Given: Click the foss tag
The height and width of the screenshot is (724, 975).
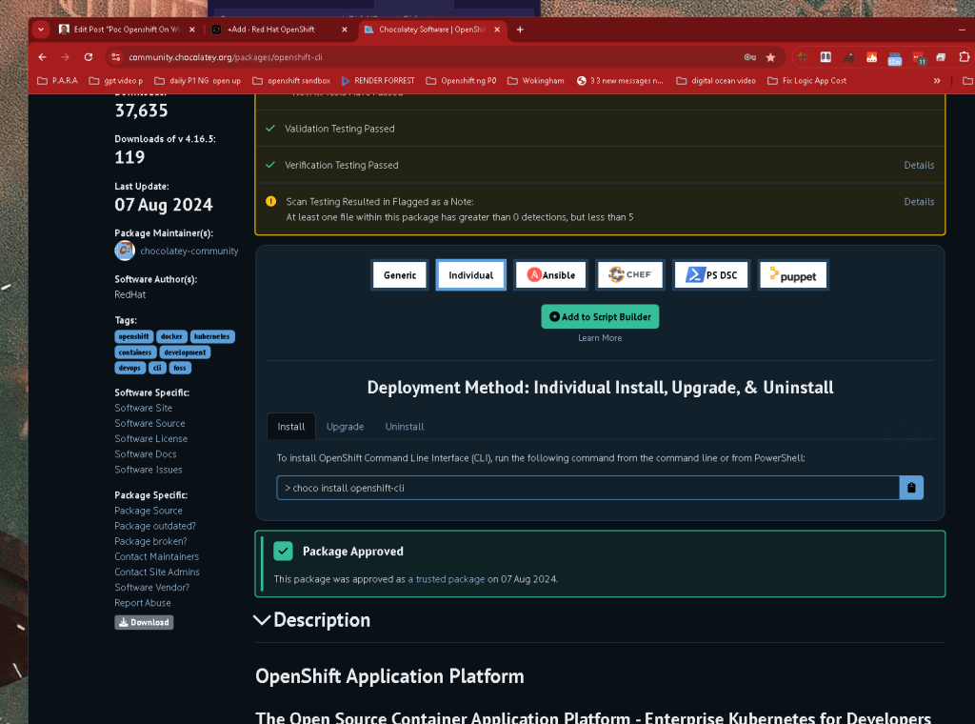Looking at the screenshot, I should (x=180, y=369).
